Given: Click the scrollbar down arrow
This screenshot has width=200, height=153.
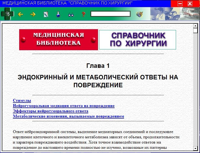Looking at the screenshot, I should click(195, 148).
